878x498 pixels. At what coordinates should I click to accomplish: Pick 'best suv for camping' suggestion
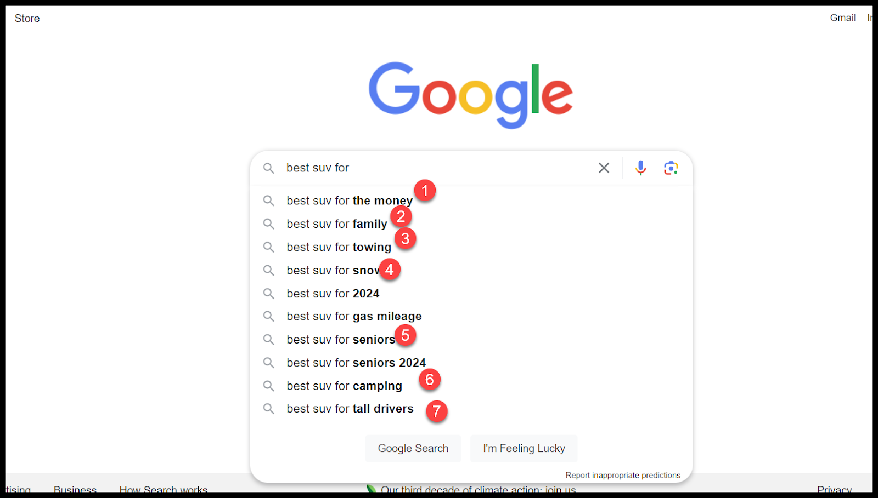point(344,386)
